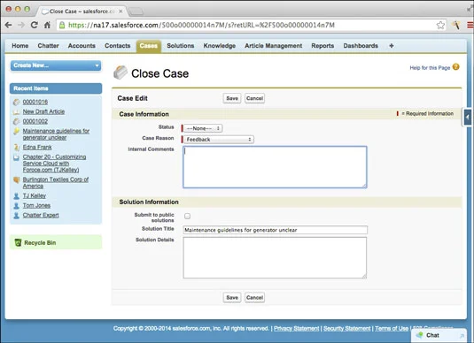Click the user icon beside Tom Jones
Screen dimensions: 474x343
click(x=16, y=206)
